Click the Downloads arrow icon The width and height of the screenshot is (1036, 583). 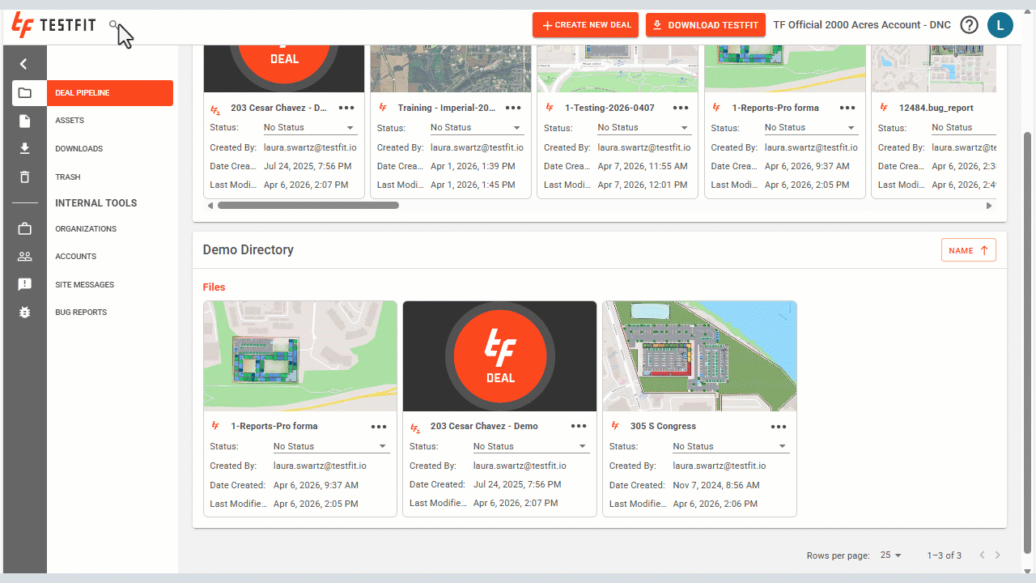coord(24,149)
